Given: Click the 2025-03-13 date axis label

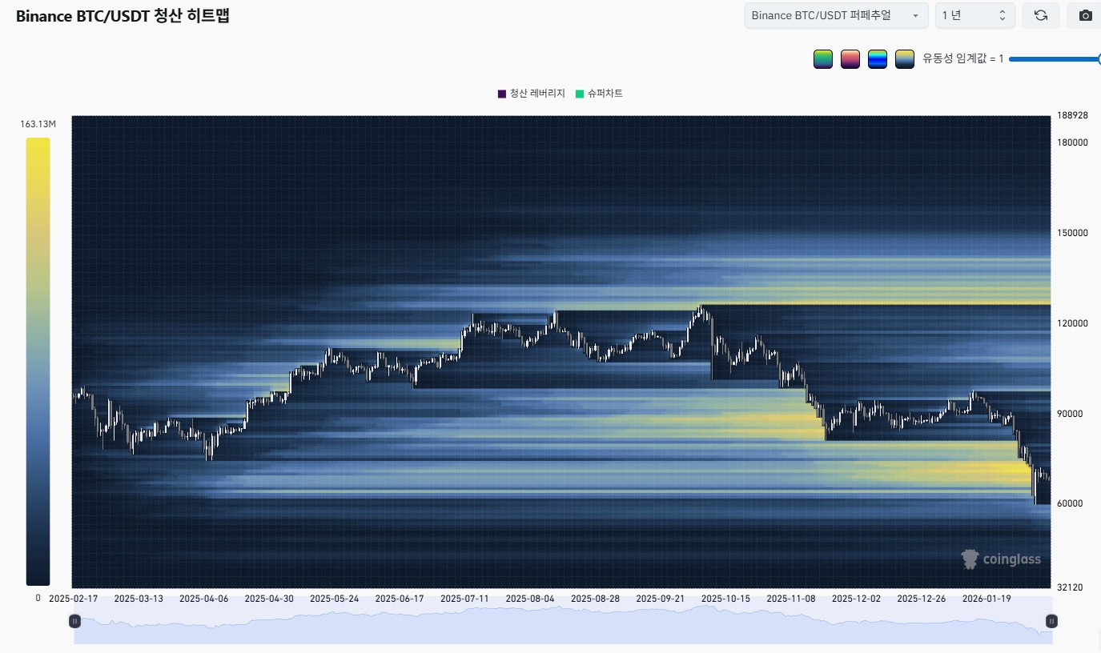Looking at the screenshot, I should [139, 598].
